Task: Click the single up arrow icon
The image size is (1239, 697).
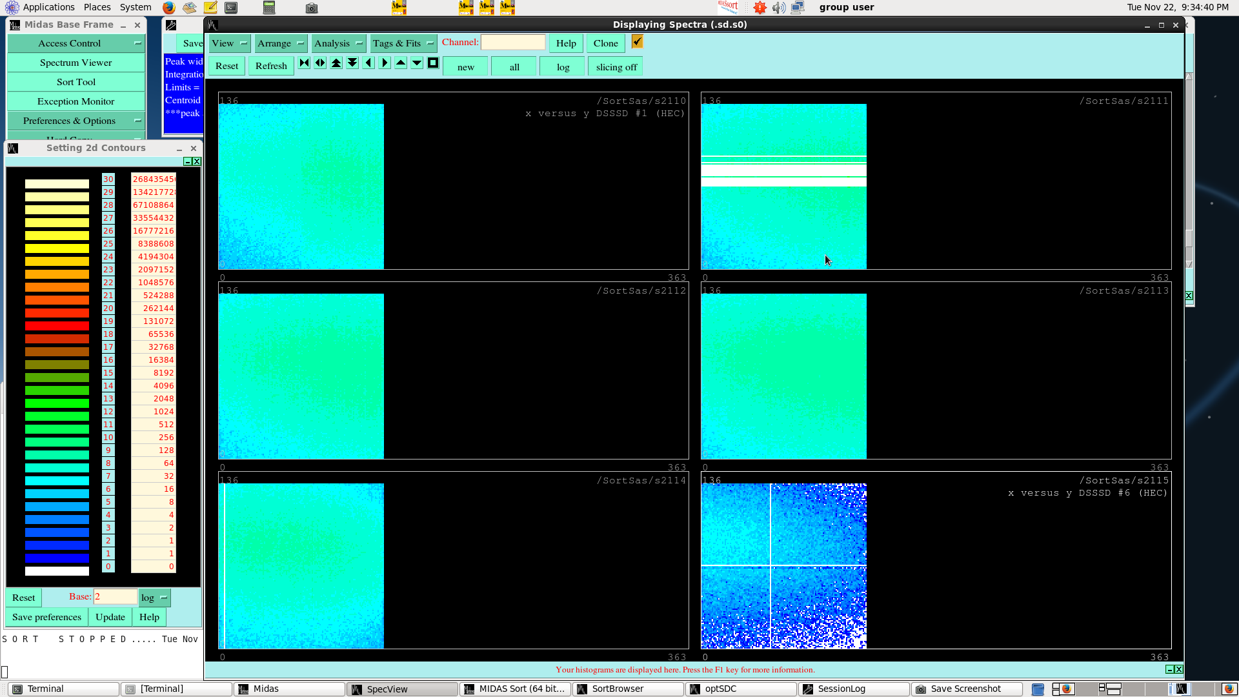Action: click(x=401, y=63)
